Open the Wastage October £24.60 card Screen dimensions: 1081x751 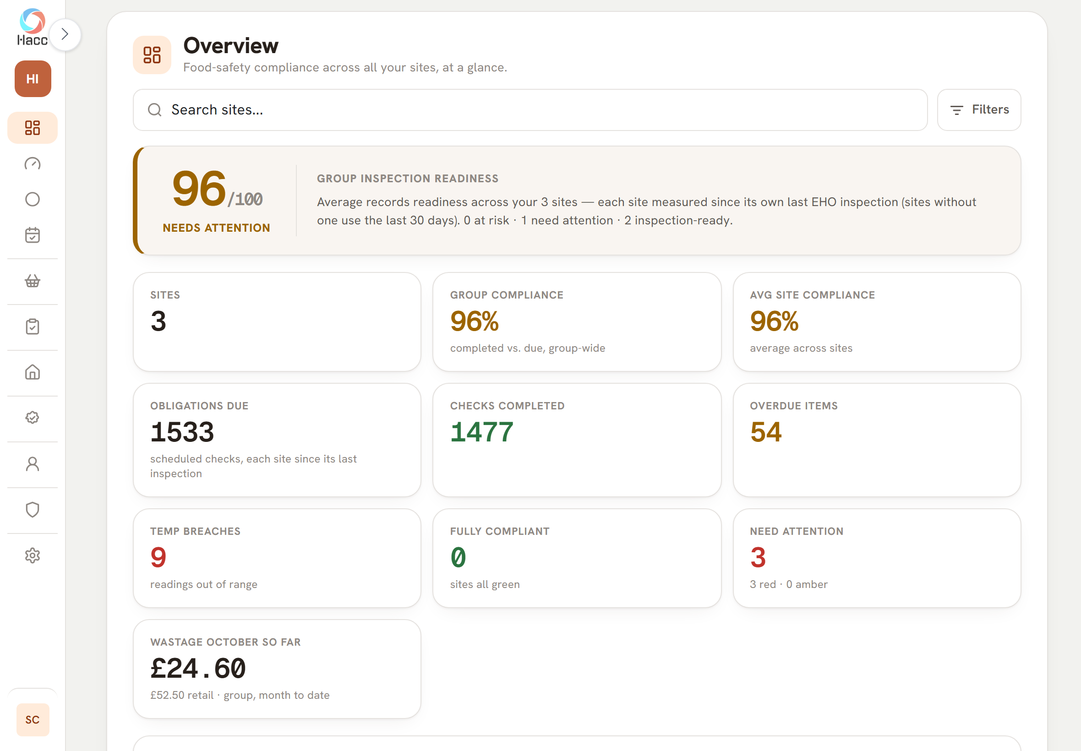click(277, 669)
